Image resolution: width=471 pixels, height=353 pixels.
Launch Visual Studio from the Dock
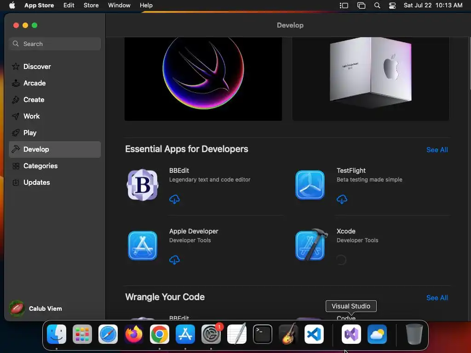pos(351,334)
